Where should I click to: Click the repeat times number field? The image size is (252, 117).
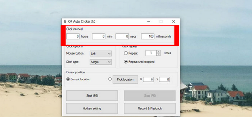pyautogui.click(x=151, y=53)
